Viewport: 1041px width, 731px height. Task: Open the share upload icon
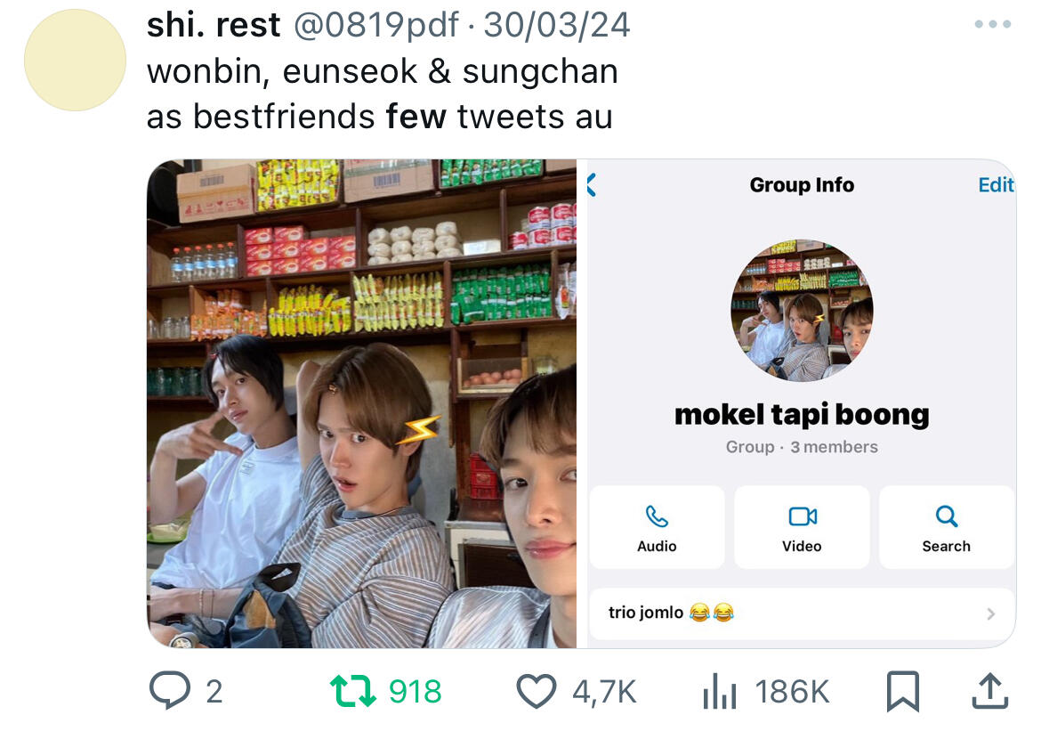pyautogui.click(x=990, y=690)
